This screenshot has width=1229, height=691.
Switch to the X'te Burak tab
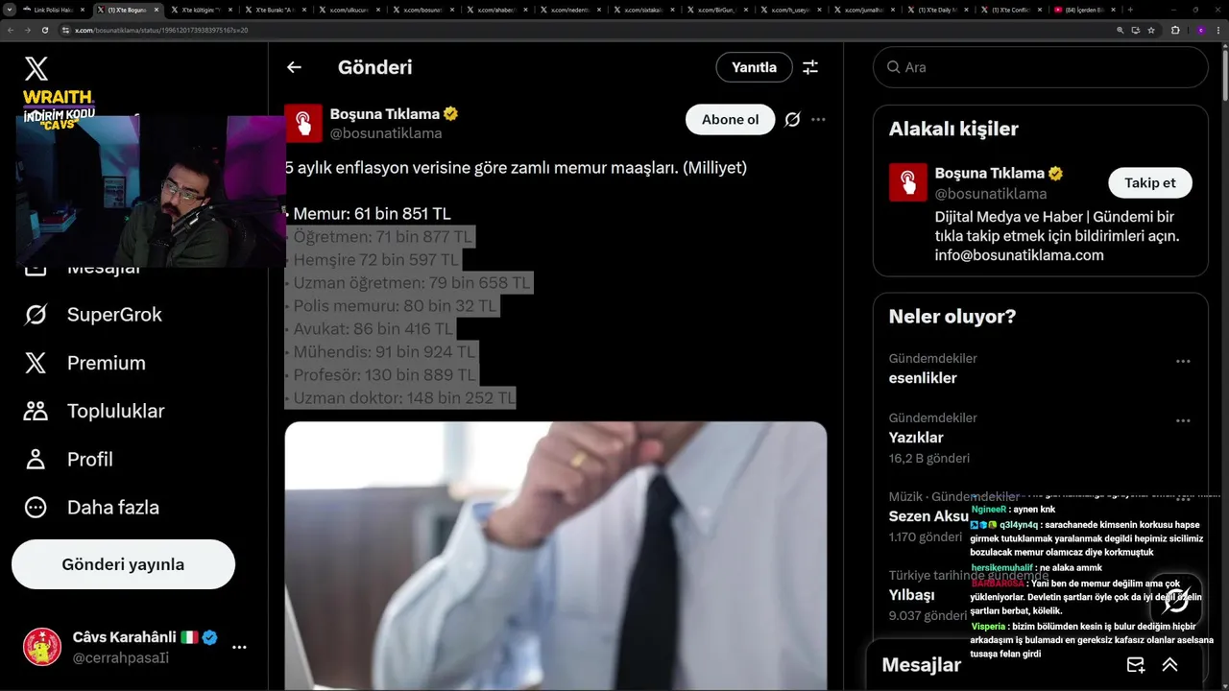[x=275, y=10]
